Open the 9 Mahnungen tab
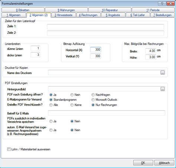The width and height of the screenshot is (176, 168). (x=66, y=10)
